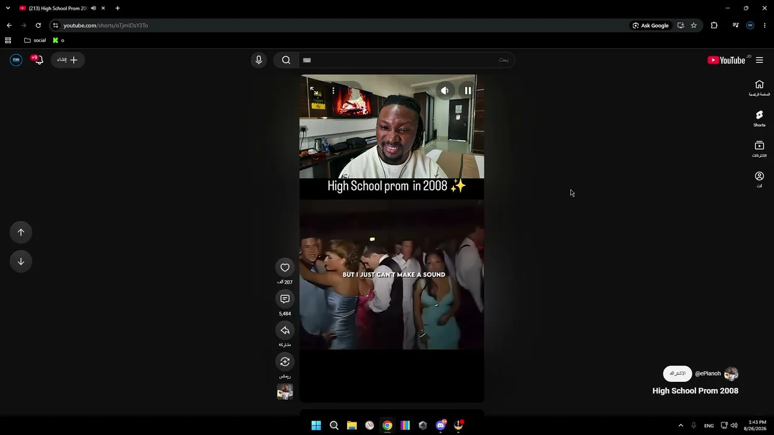Go back to the previous page

pyautogui.click(x=9, y=25)
